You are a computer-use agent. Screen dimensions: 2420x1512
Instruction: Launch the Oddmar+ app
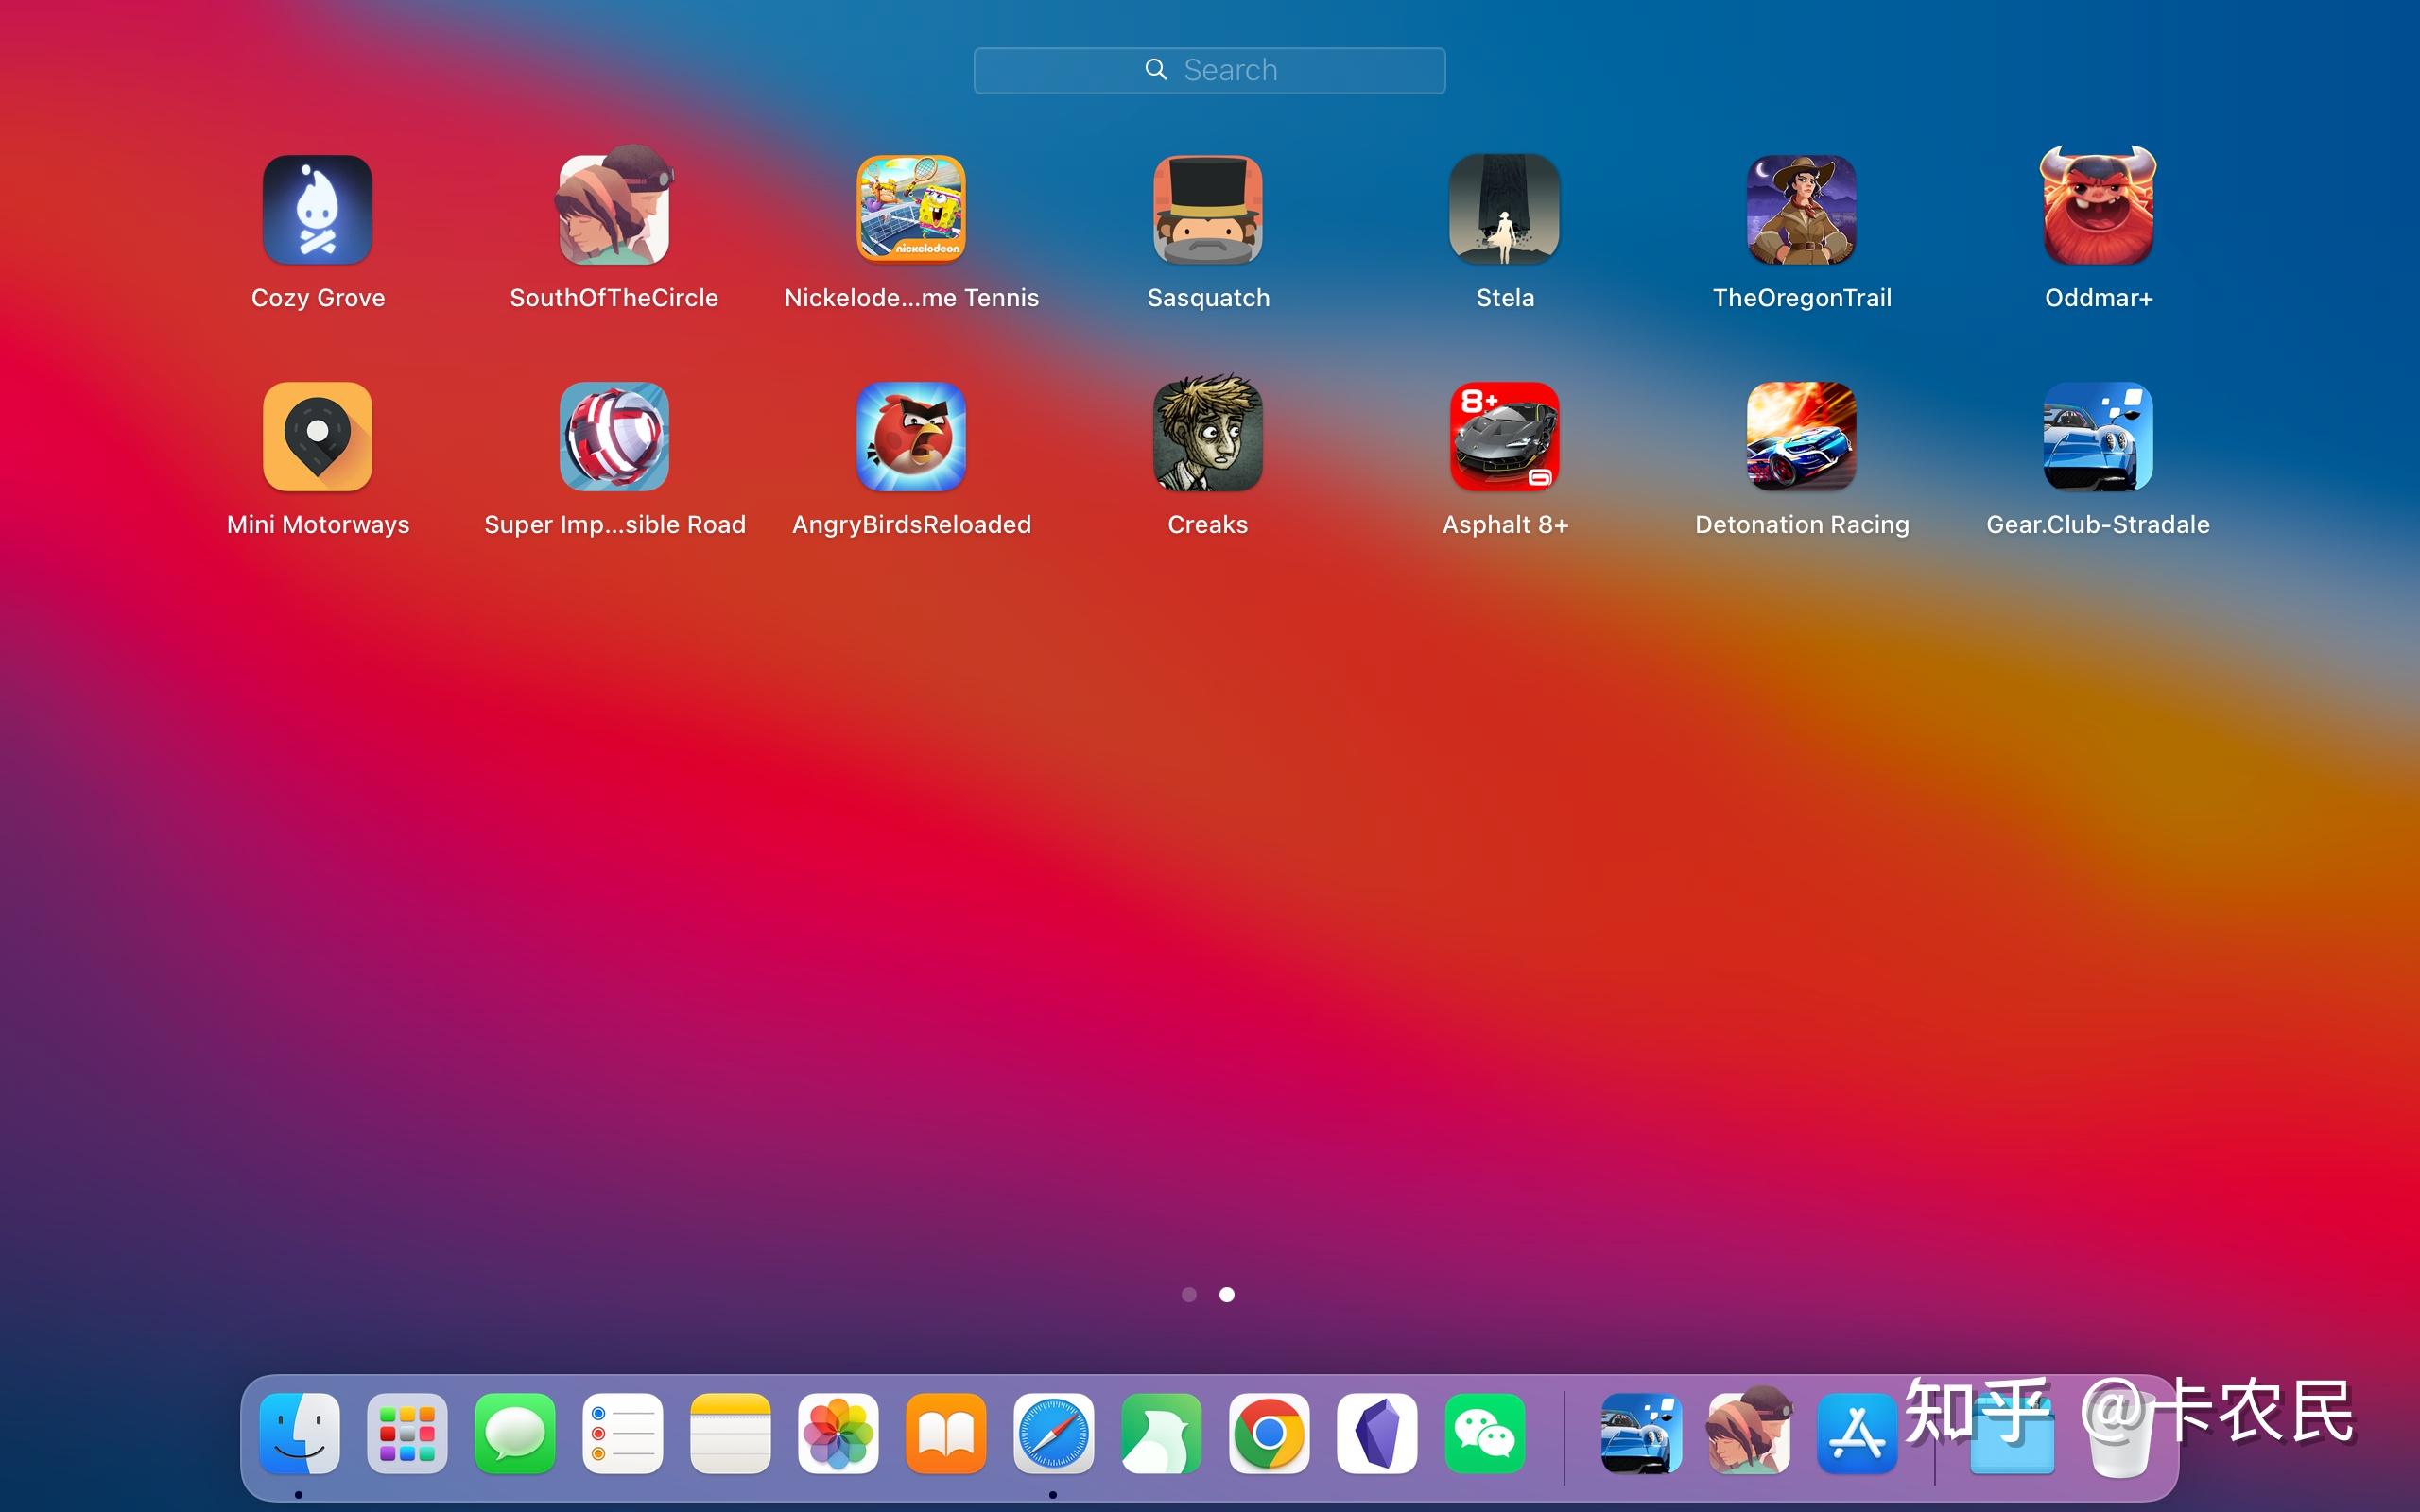(2098, 210)
